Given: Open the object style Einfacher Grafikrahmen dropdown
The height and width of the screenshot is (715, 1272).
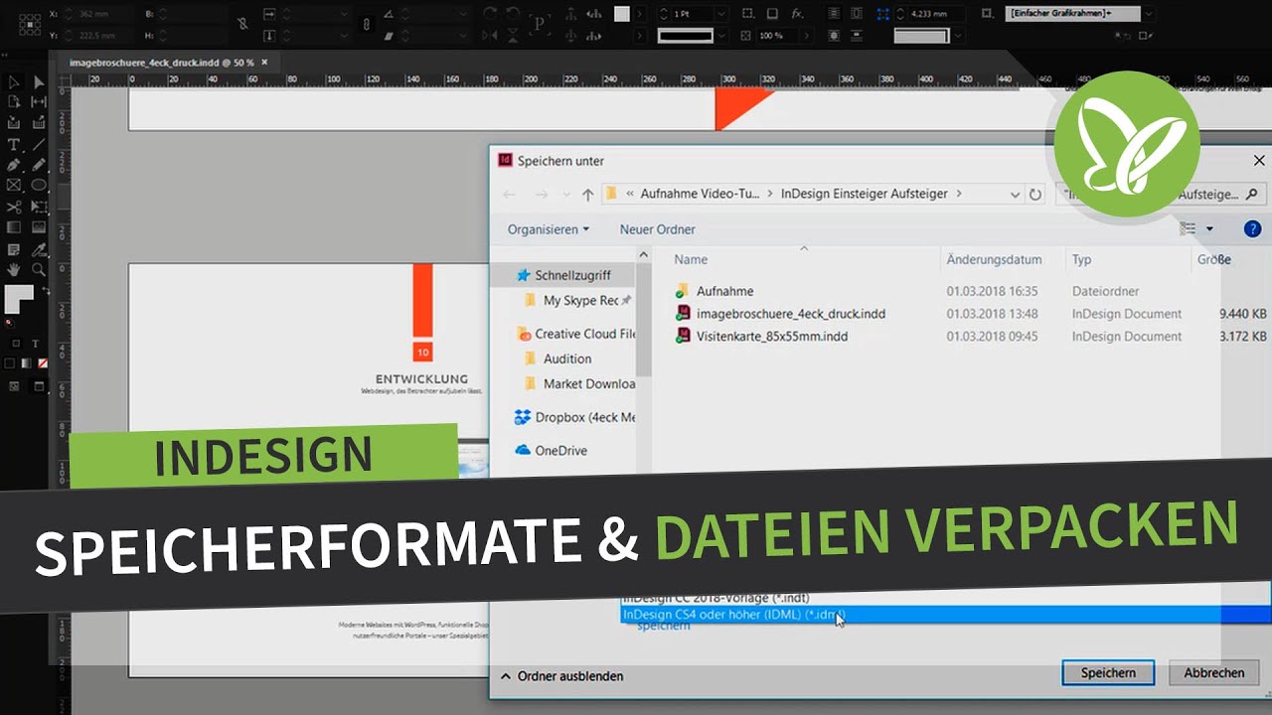Looking at the screenshot, I should 1149,14.
